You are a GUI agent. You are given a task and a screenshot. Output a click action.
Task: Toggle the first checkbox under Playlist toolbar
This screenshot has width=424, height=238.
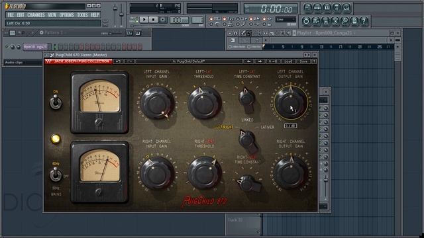[x=230, y=47]
